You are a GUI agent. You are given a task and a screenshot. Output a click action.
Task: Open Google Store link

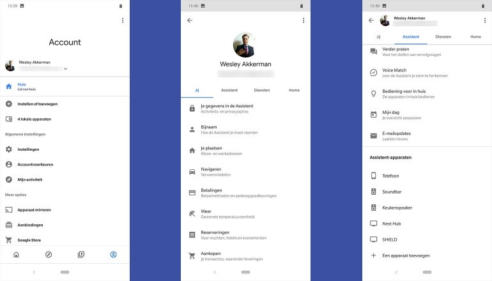tap(31, 240)
